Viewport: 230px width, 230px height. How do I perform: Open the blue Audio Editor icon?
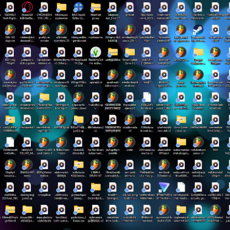tap(79, 7)
